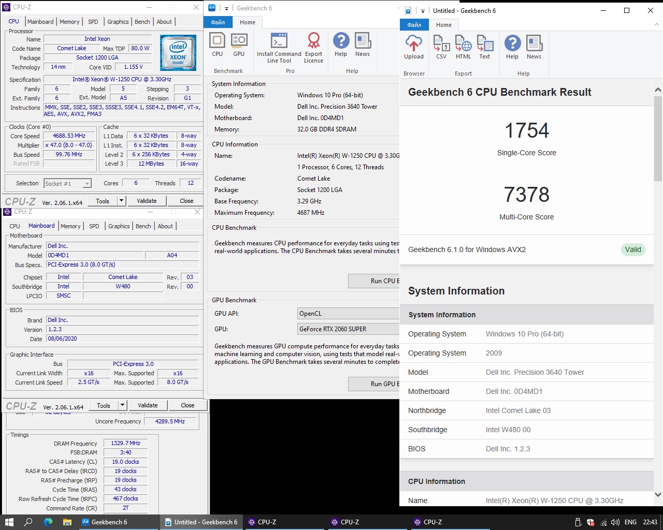Open quick access toolbar dropdown in Geekbench 6
The width and height of the screenshot is (663, 530).
pos(226,8)
